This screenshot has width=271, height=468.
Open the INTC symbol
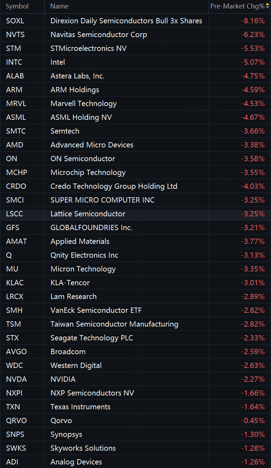pyautogui.click(x=14, y=62)
